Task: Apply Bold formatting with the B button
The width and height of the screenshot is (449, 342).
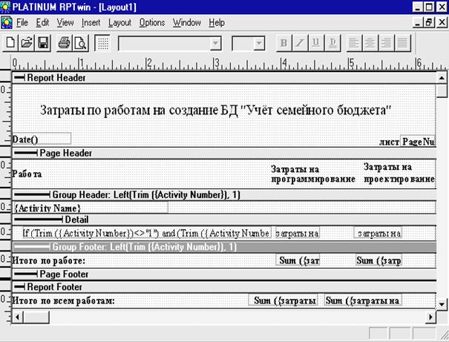Action: [x=284, y=43]
